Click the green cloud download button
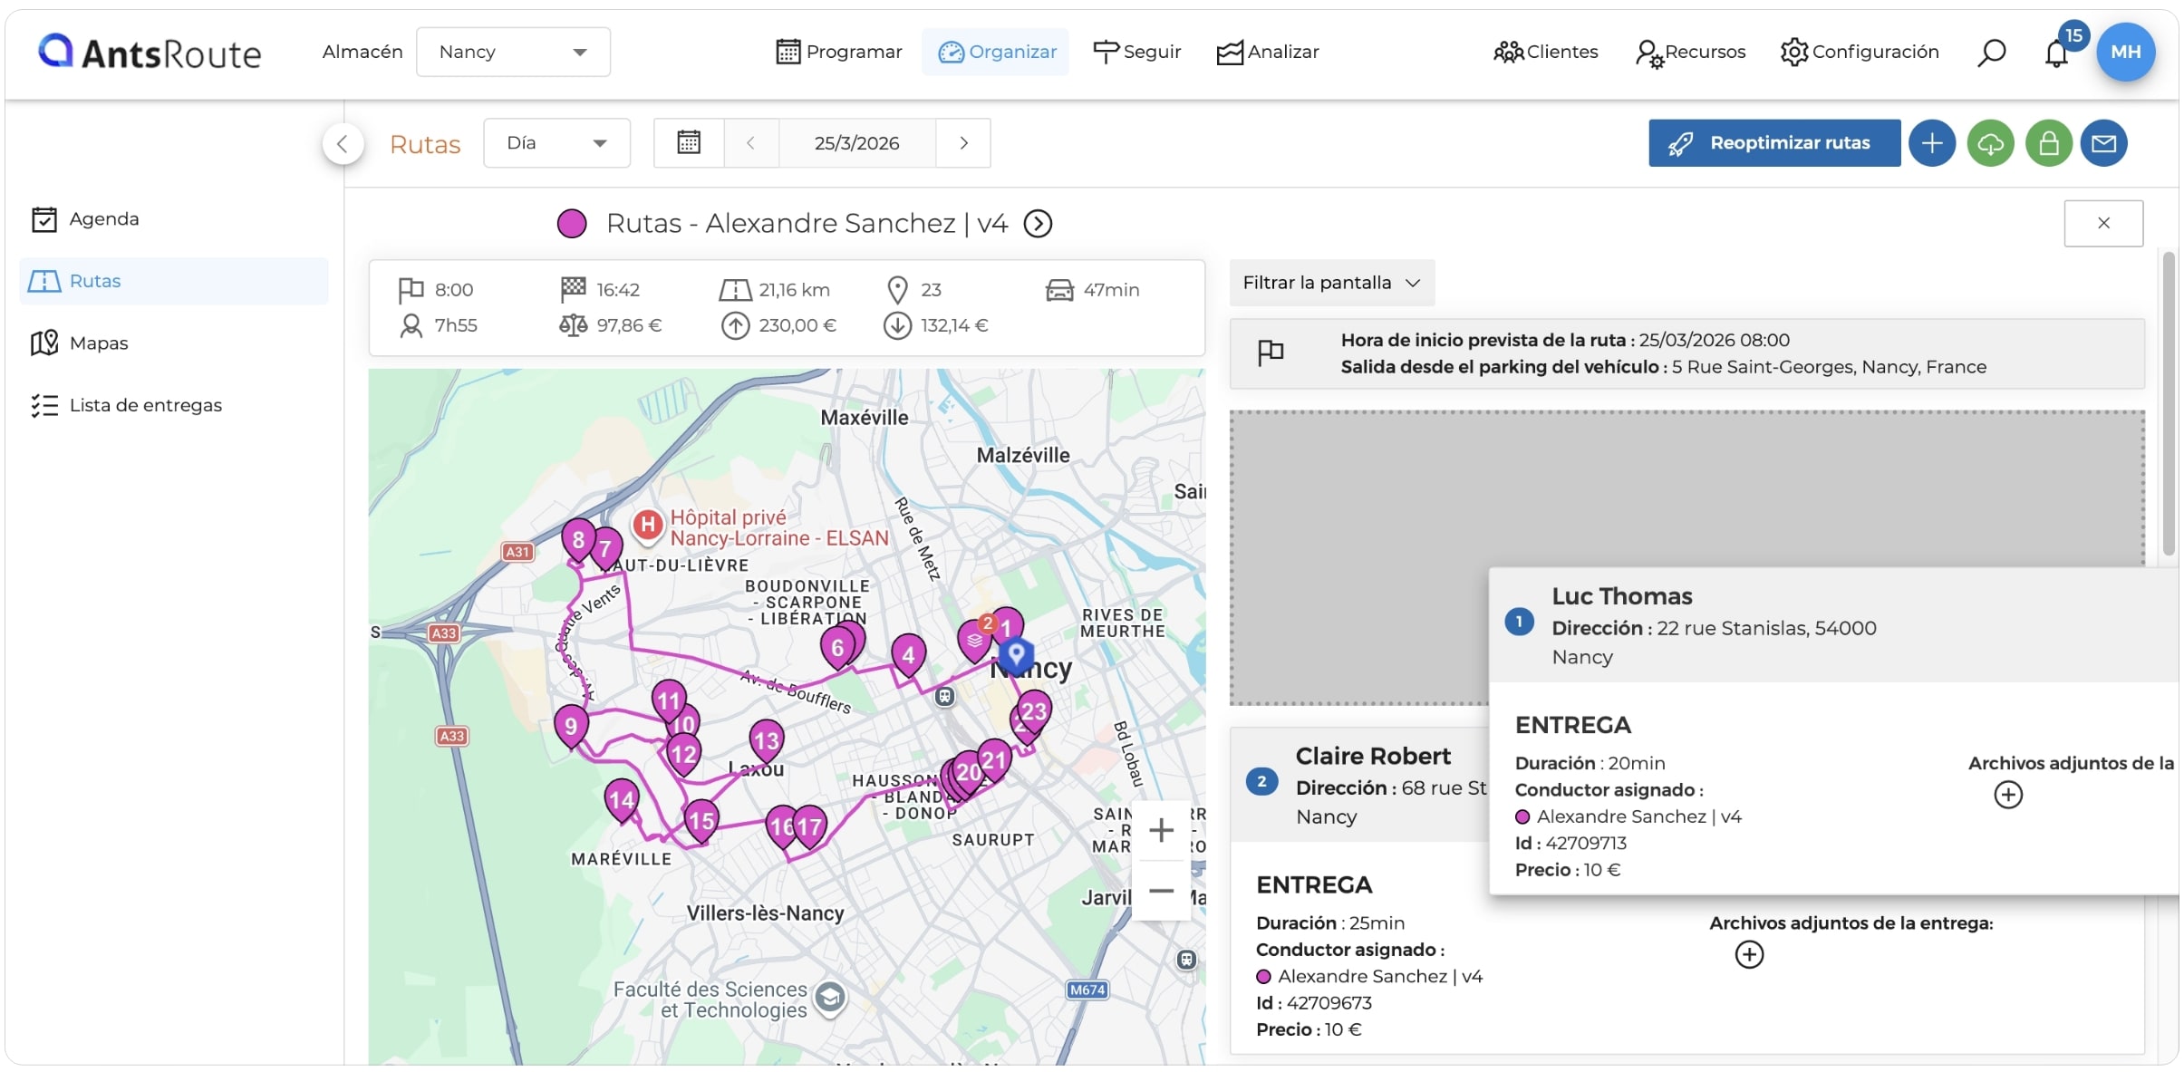The width and height of the screenshot is (2184, 1072). (1990, 143)
